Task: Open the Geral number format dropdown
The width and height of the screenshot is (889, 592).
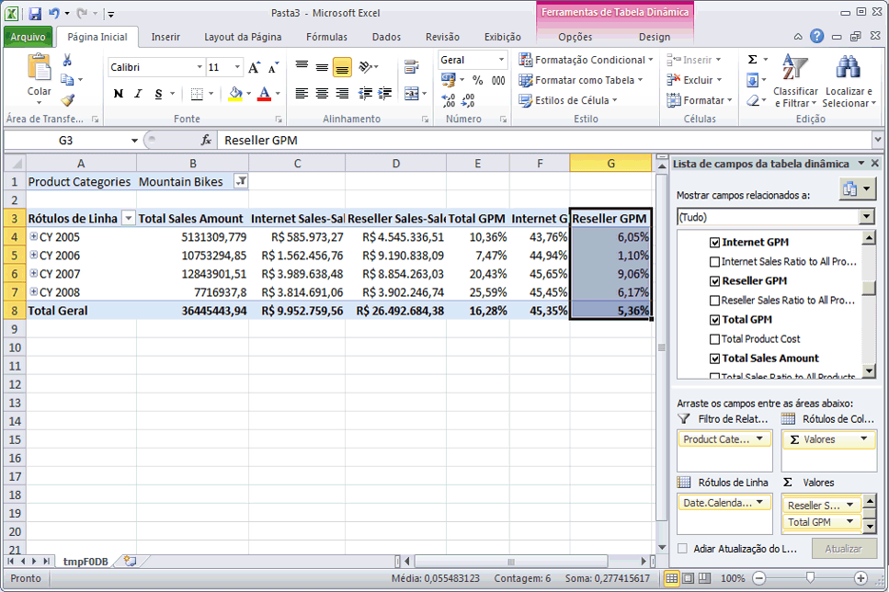Action: coord(502,60)
